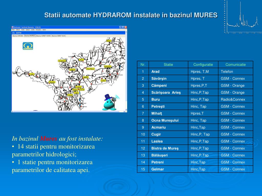Open the Ajutor menu

click(44, 30)
